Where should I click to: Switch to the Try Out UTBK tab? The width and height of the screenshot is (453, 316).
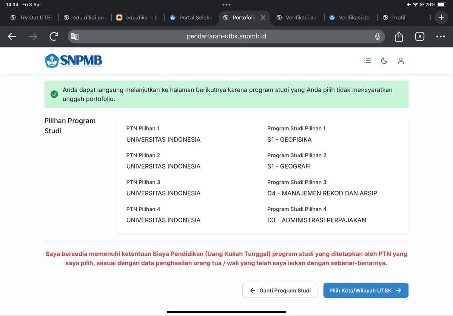coord(32,17)
